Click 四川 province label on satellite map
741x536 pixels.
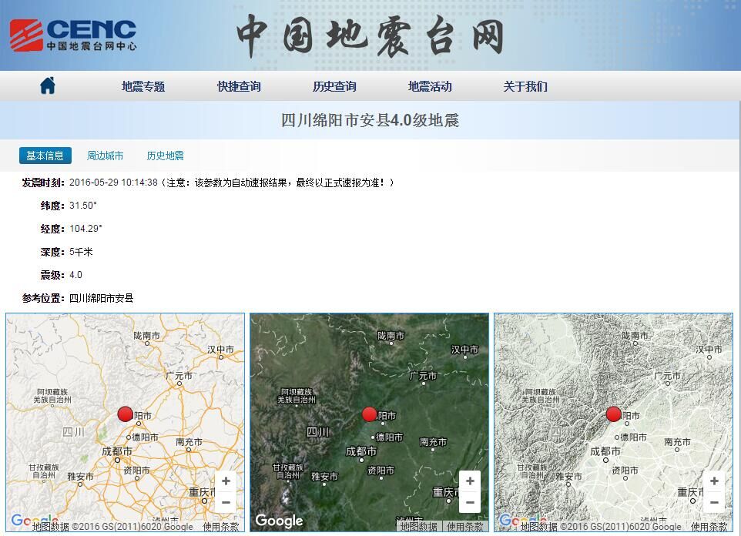click(x=317, y=431)
